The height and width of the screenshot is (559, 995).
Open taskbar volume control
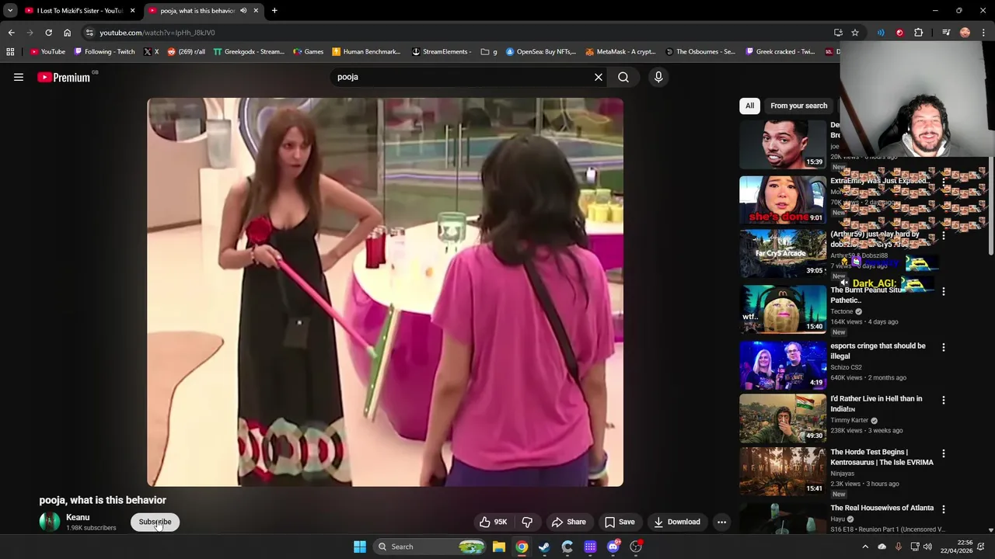[x=927, y=547]
